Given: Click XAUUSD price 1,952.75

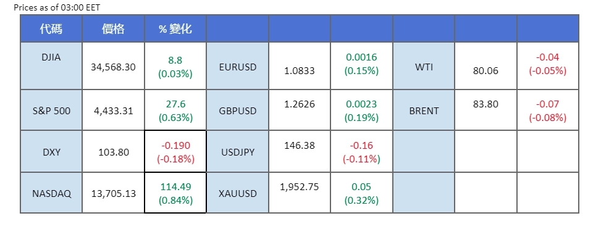Looking at the screenshot, I should (x=300, y=186).
